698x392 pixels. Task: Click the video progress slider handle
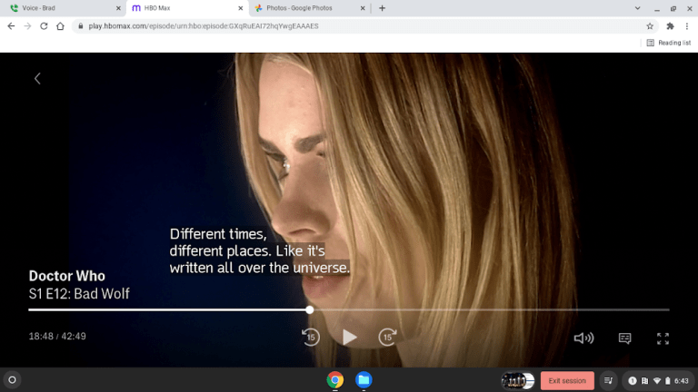(310, 309)
